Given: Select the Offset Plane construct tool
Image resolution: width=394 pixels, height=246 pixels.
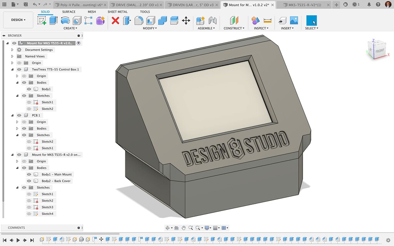Looking at the screenshot, I should [234, 20].
